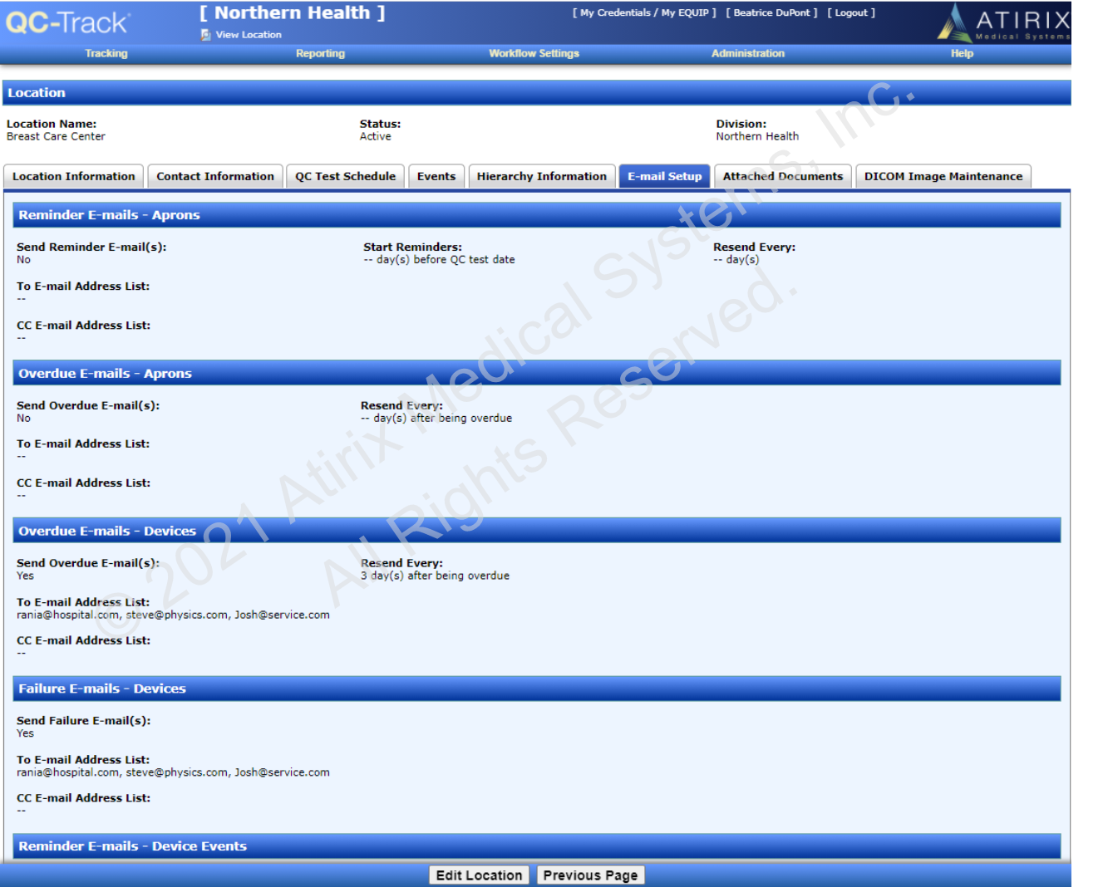The height and width of the screenshot is (887, 1108).
Task: Click the QC-Track logo
Action: pyautogui.click(x=67, y=22)
